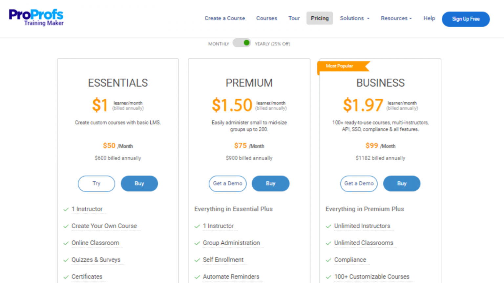Switch billing from Yearly to Monthly
This screenshot has width=504, height=283.
click(242, 43)
